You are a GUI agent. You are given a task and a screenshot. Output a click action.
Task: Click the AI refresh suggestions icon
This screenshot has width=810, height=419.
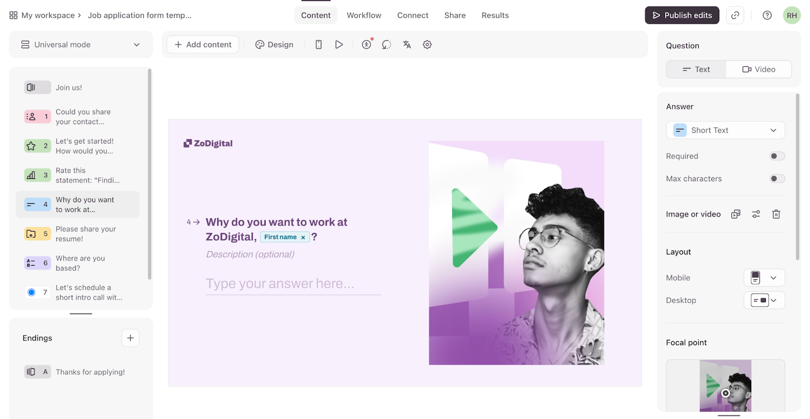387,45
